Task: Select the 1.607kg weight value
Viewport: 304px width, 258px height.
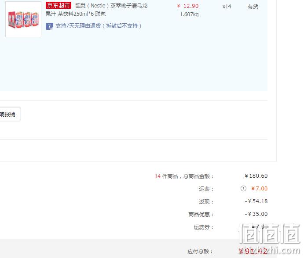Action: click(x=189, y=14)
